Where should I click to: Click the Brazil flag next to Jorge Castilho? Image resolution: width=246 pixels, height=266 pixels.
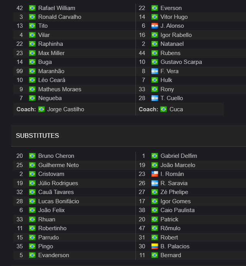point(42,109)
